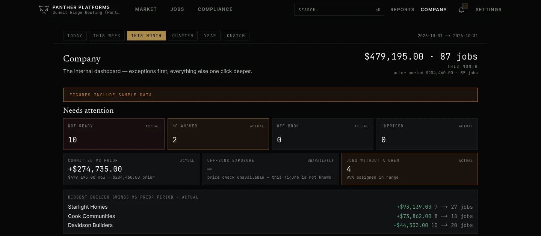
Task: Open Reports in the top bar
Action: point(402,10)
